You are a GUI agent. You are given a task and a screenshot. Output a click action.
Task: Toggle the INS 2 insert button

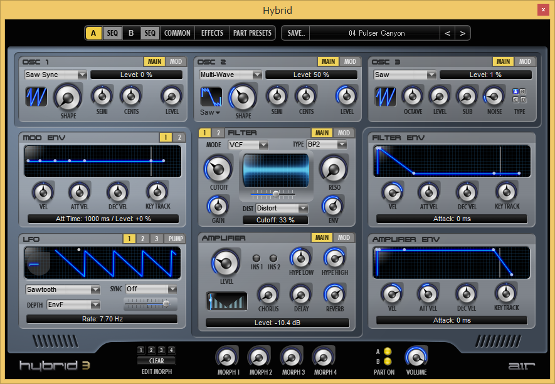pos(273,258)
